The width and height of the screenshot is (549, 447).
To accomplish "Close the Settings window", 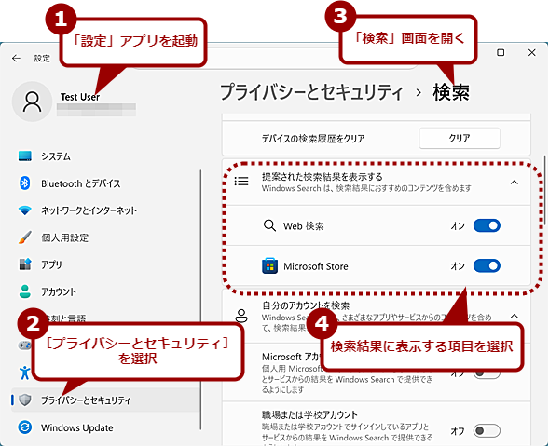I will (532, 52).
